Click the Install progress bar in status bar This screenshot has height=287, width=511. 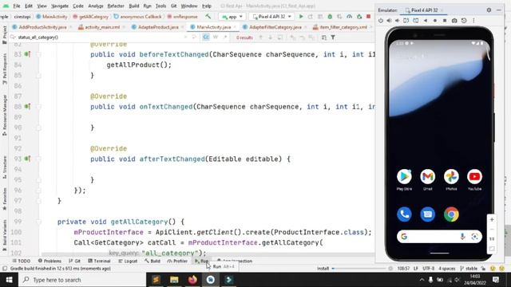(x=360, y=269)
